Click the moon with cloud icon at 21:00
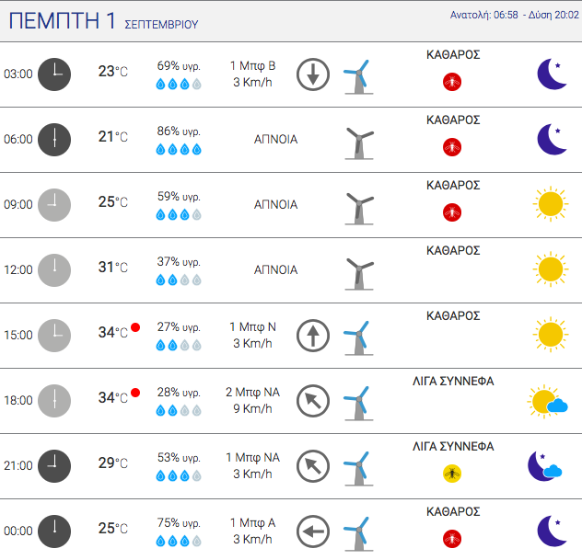The height and width of the screenshot is (560, 582). (545, 466)
